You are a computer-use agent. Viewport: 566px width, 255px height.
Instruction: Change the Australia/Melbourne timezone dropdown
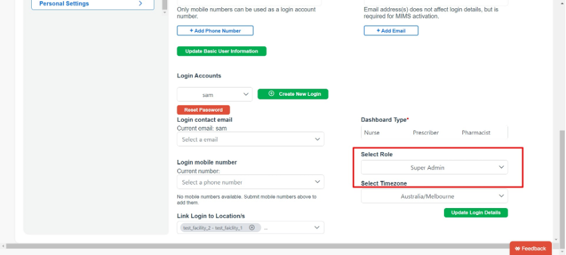point(434,196)
